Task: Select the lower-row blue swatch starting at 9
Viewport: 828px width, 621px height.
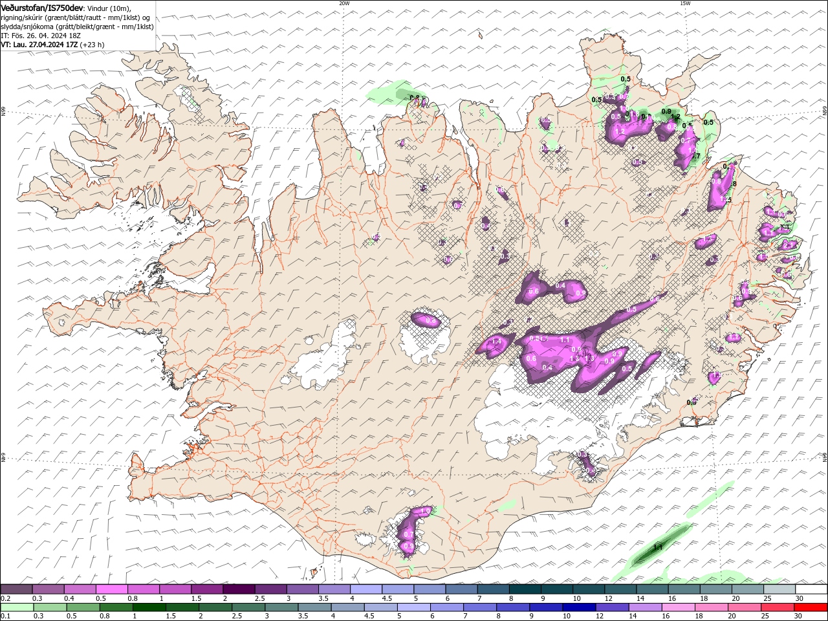Action: tap(545, 607)
